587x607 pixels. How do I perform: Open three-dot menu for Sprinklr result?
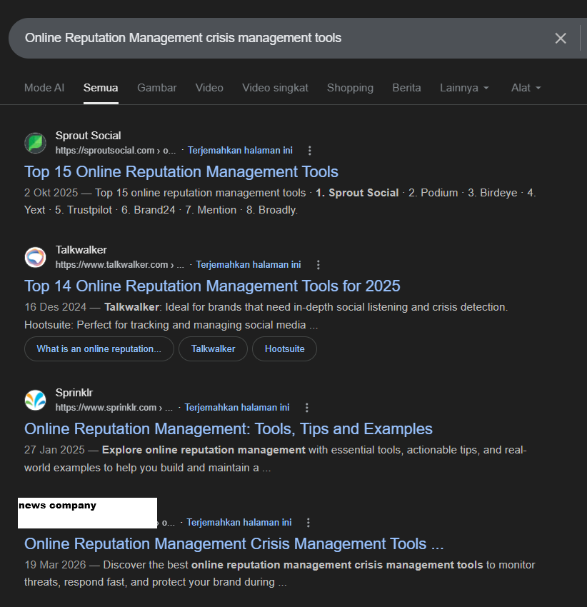(306, 408)
